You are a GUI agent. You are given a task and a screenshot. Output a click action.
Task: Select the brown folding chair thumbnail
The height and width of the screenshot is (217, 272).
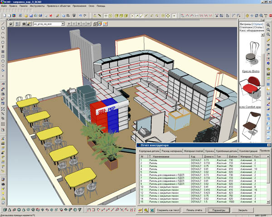[251, 125]
